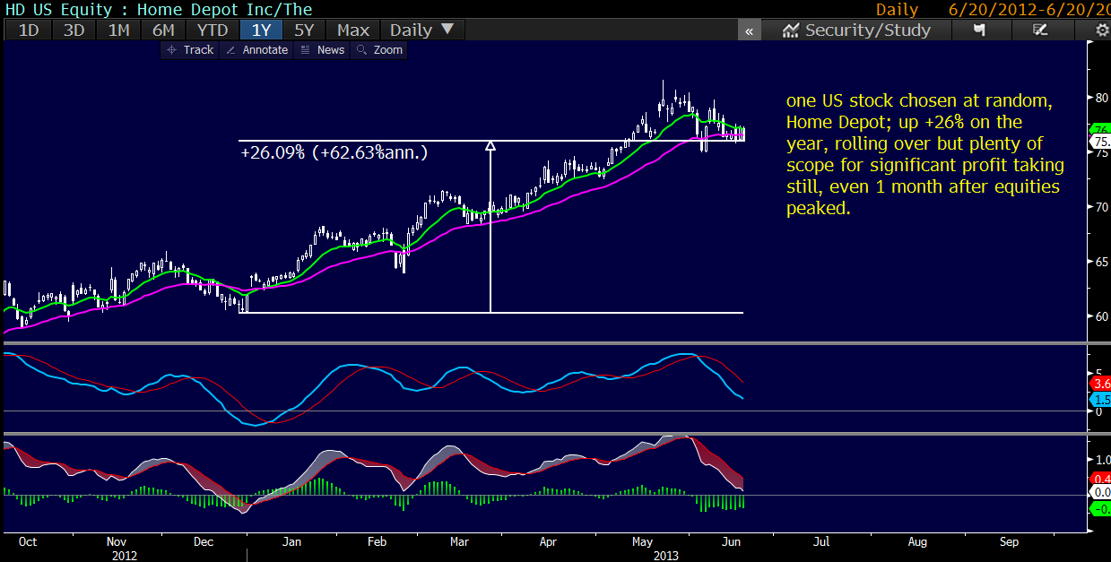Viewport: 1111px width, 562px height.
Task: Click the +26.09% (+62.63%ann.) annotation label
Action: (x=334, y=153)
